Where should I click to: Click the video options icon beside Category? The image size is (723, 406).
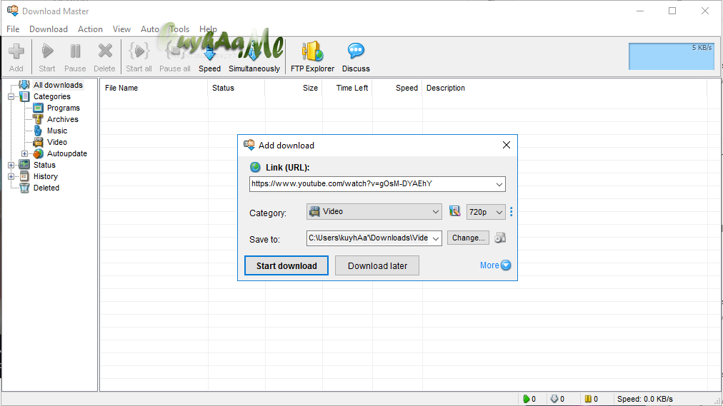tap(454, 211)
